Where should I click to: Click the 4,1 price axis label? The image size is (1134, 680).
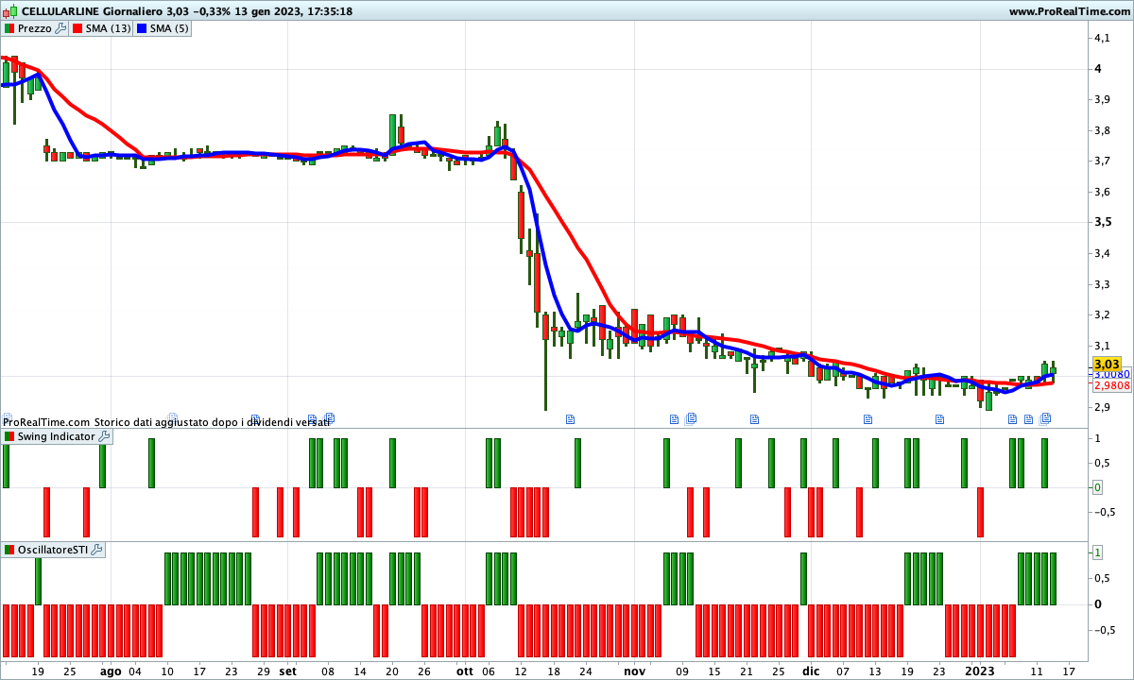coord(1102,38)
